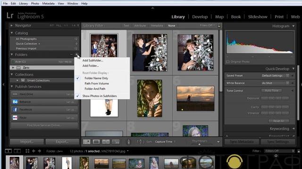Viewport: 302px width, 169px height.
Task: Click the grid vertical scrollbar
Action: [x=221, y=61]
